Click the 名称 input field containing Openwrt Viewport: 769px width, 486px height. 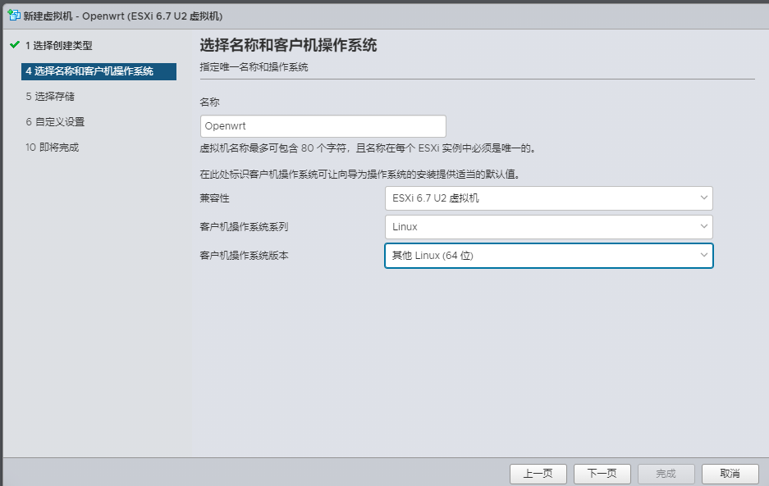323,126
